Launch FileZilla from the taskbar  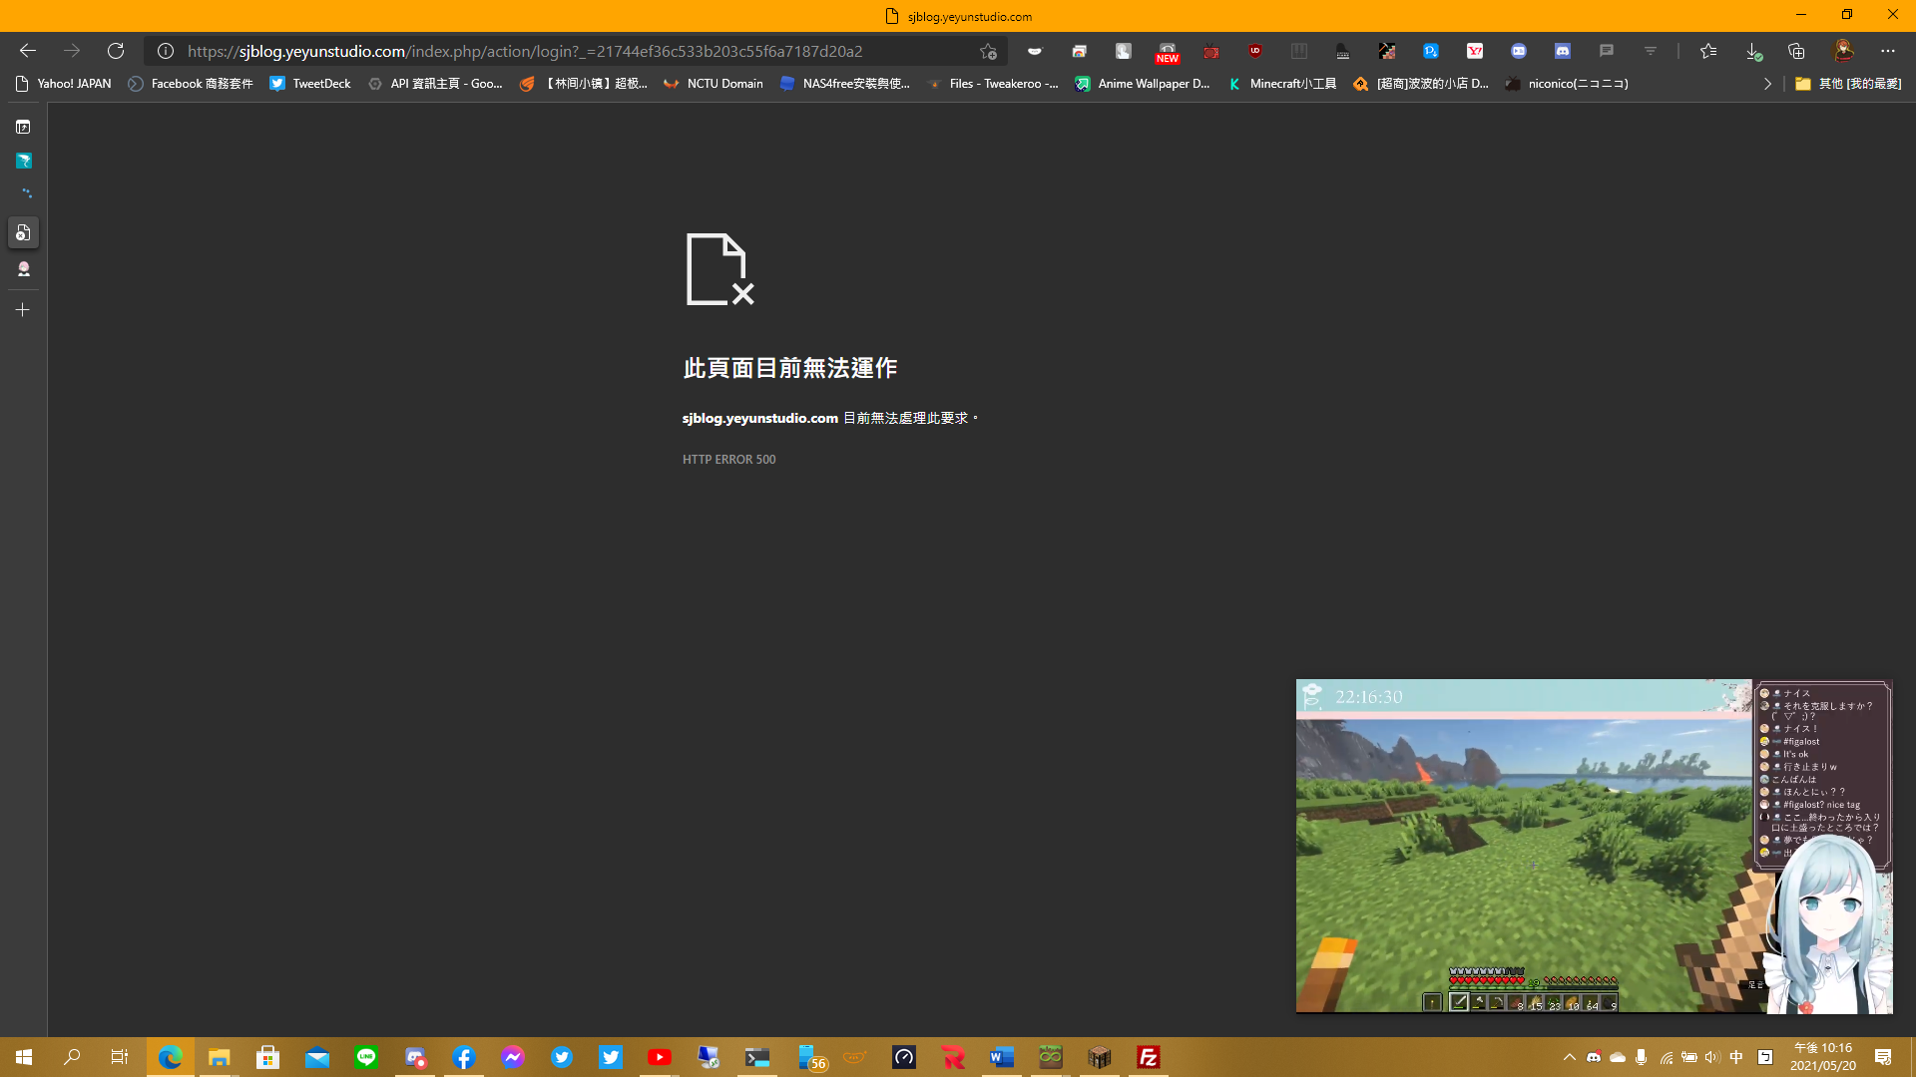pyautogui.click(x=1149, y=1057)
